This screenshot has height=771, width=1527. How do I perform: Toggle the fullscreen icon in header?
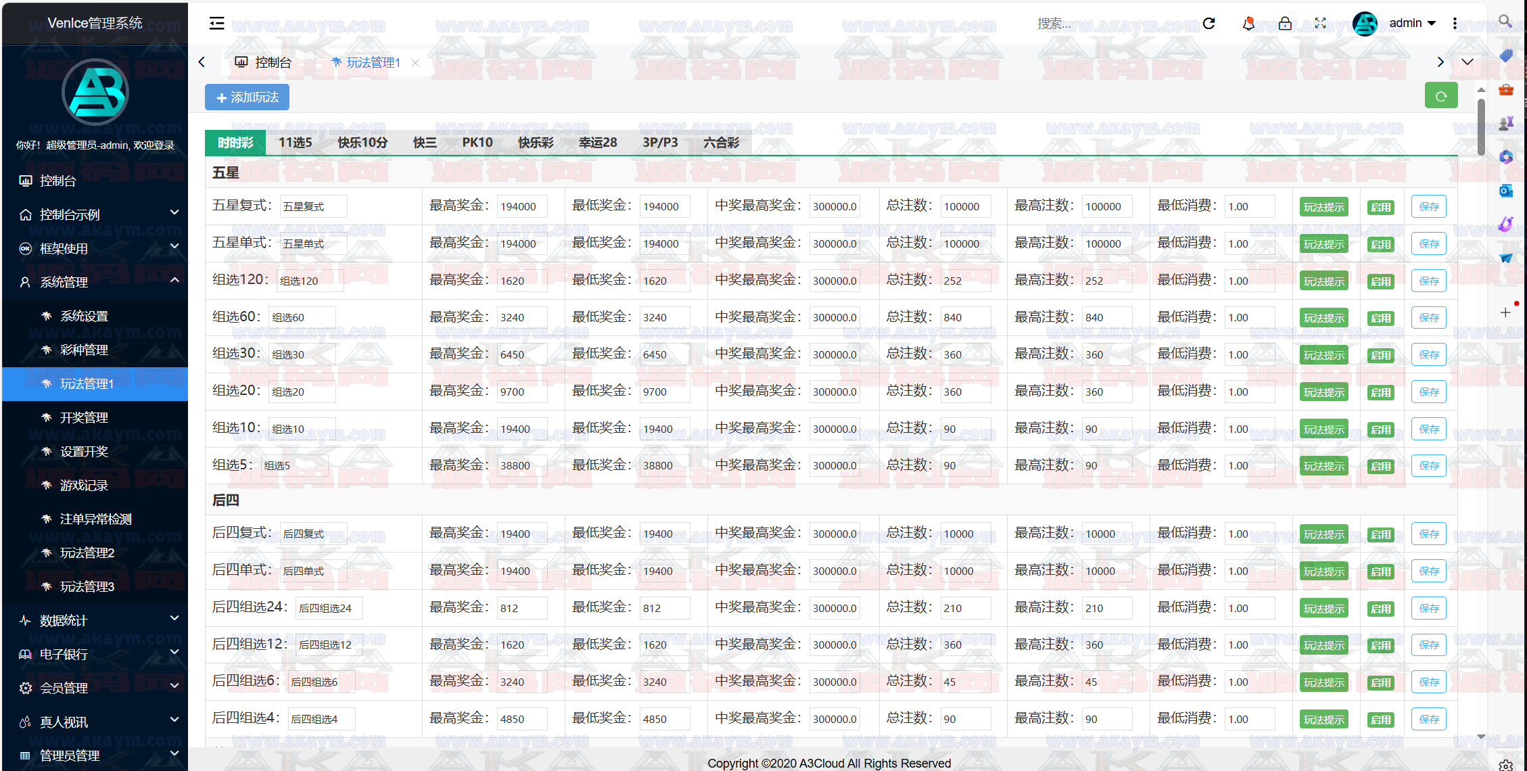tap(1320, 24)
